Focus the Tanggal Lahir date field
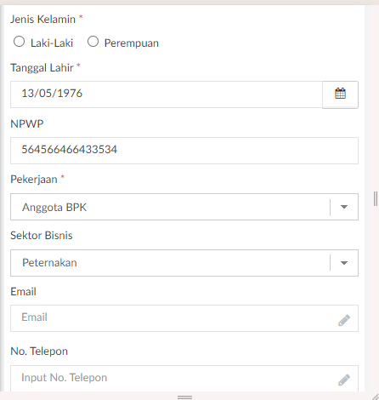This screenshot has width=379, height=400. pos(167,94)
